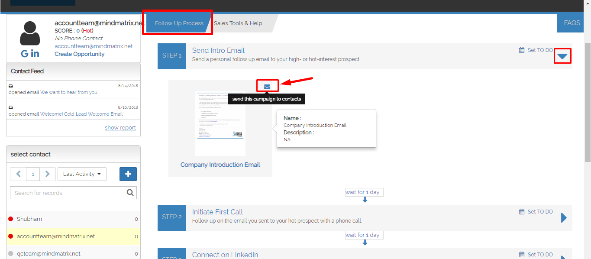Click the magnifier icon in the records search
Screen dimensions: 591x259
coord(130,193)
